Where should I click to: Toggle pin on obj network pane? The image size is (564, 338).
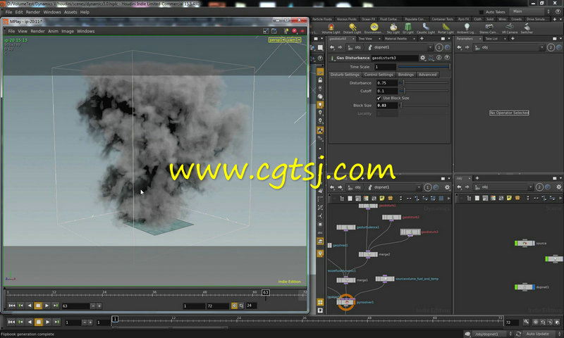tap(548, 187)
